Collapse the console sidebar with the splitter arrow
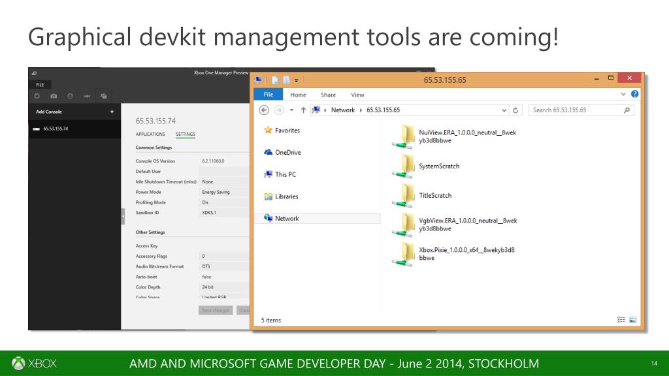Screen dimensions: 669x376 (123, 217)
